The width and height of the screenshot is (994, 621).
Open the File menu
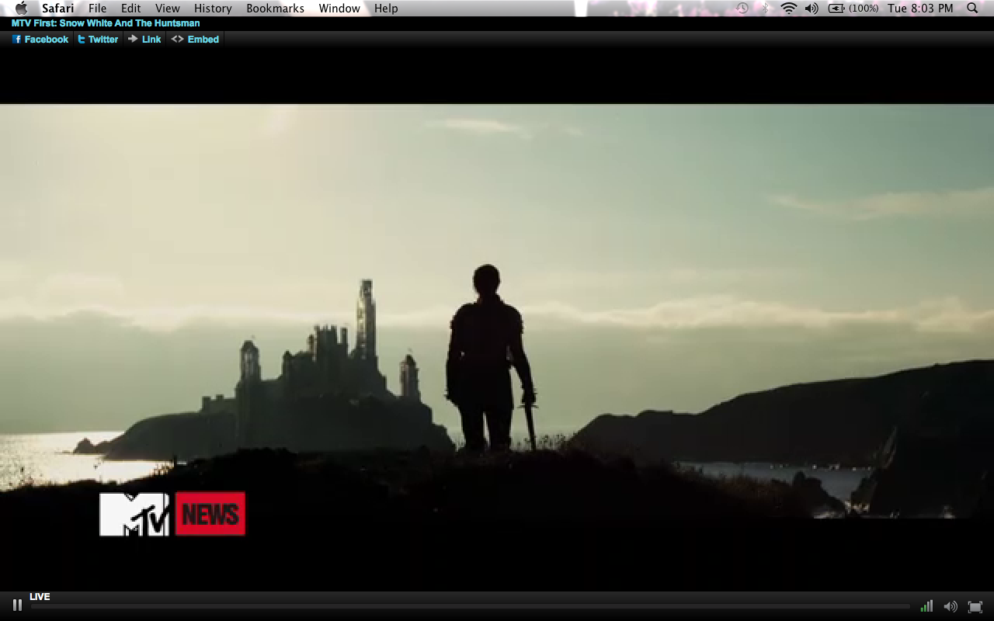point(97,8)
